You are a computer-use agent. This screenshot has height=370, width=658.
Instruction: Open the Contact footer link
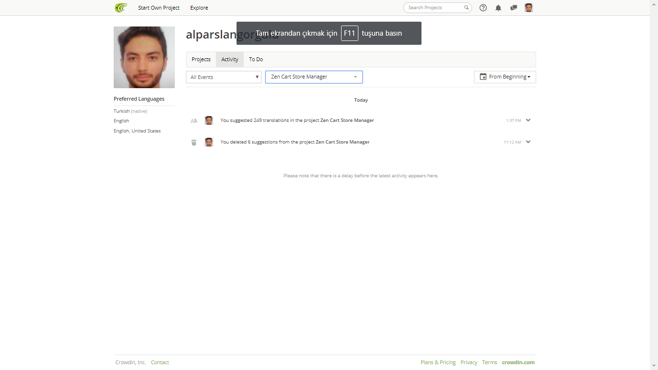pyautogui.click(x=160, y=362)
